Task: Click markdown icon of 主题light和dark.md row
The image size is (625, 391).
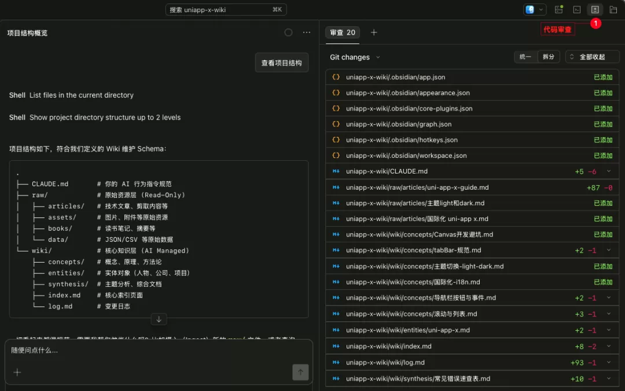Action: pyautogui.click(x=336, y=203)
